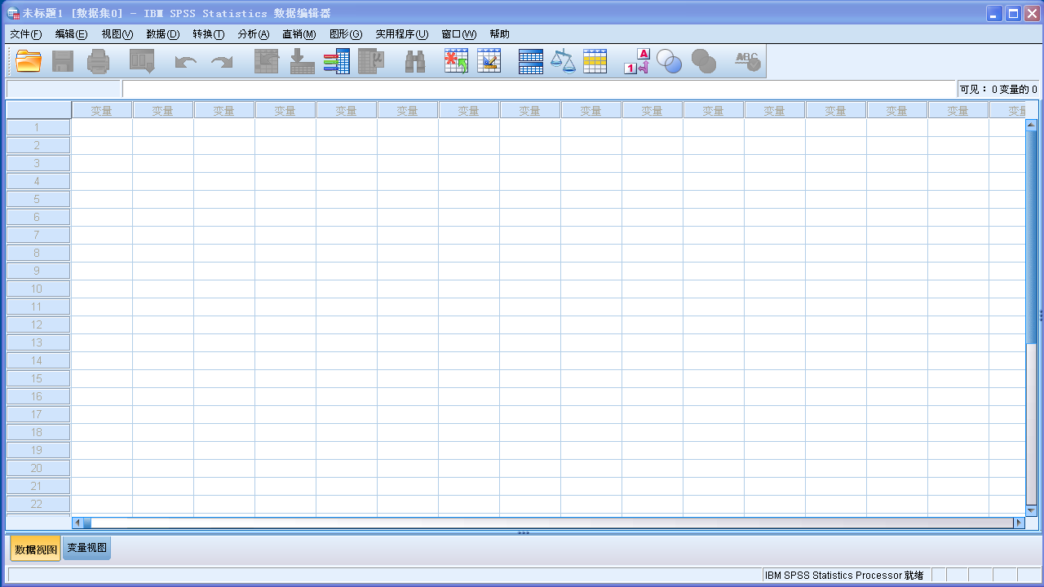The width and height of the screenshot is (1044, 587).
Task: Toggle the Value labels icon
Action: tap(637, 61)
